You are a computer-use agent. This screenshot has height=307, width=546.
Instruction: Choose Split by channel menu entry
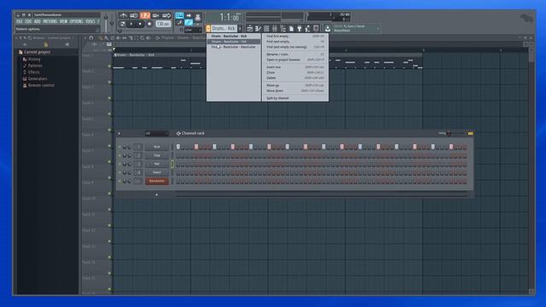point(295,98)
